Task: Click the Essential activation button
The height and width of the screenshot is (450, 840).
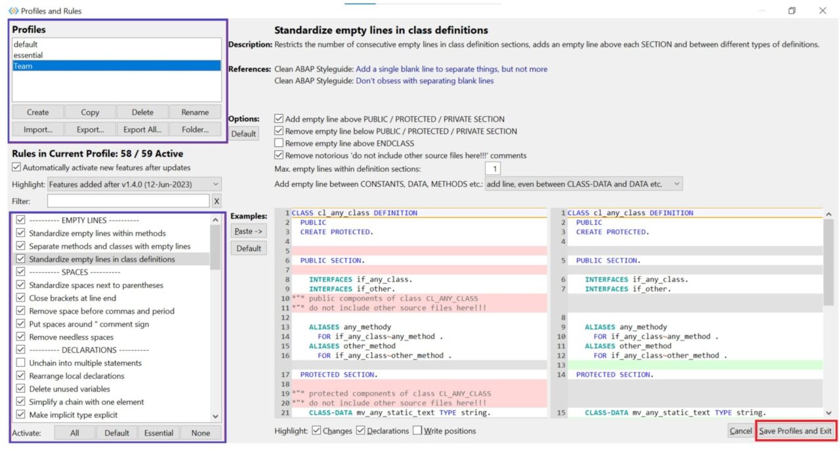Action: click(157, 432)
